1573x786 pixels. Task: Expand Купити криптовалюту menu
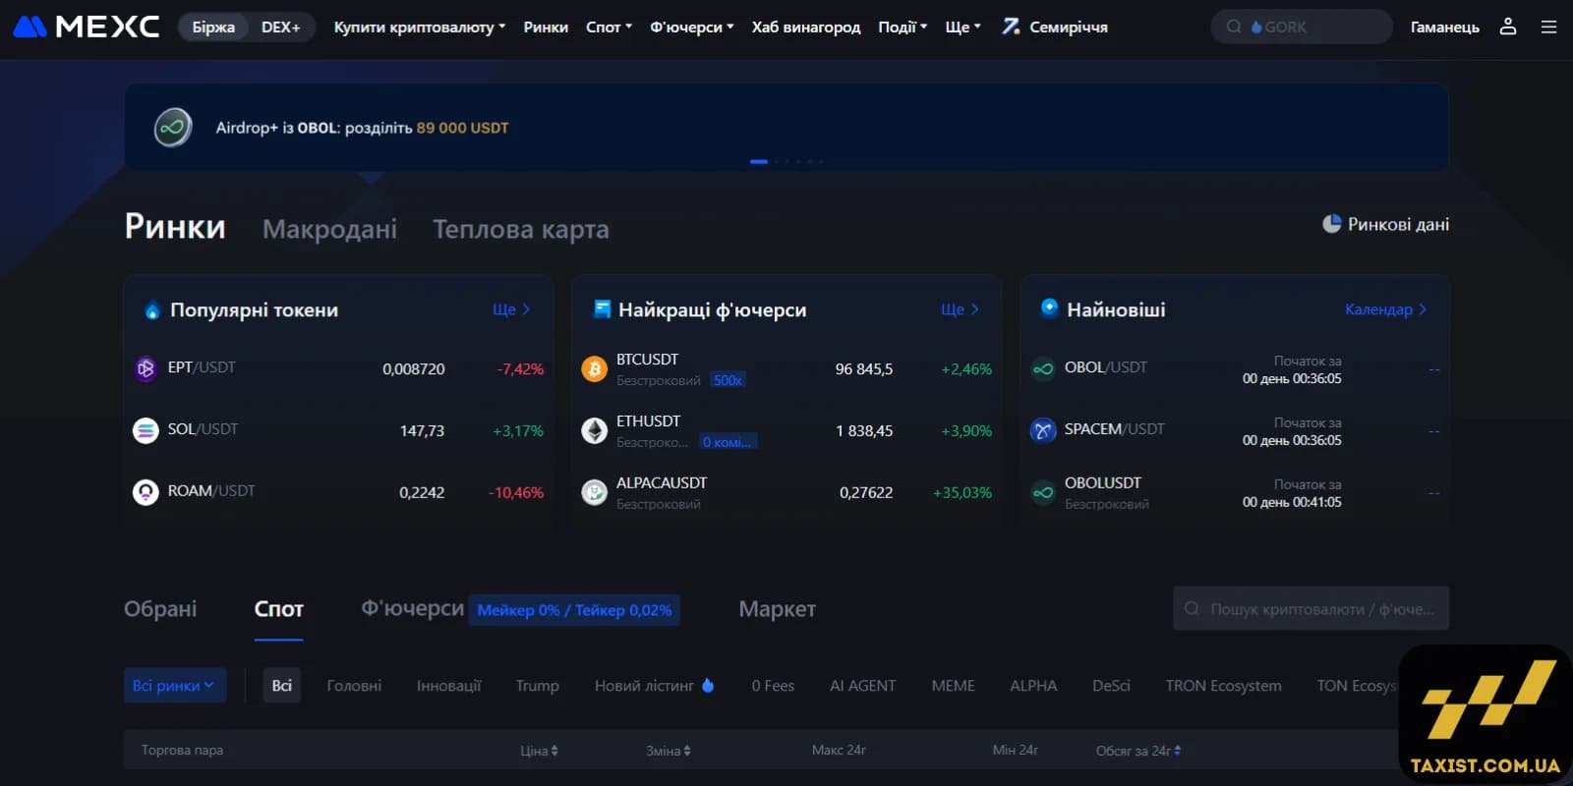coord(420,27)
